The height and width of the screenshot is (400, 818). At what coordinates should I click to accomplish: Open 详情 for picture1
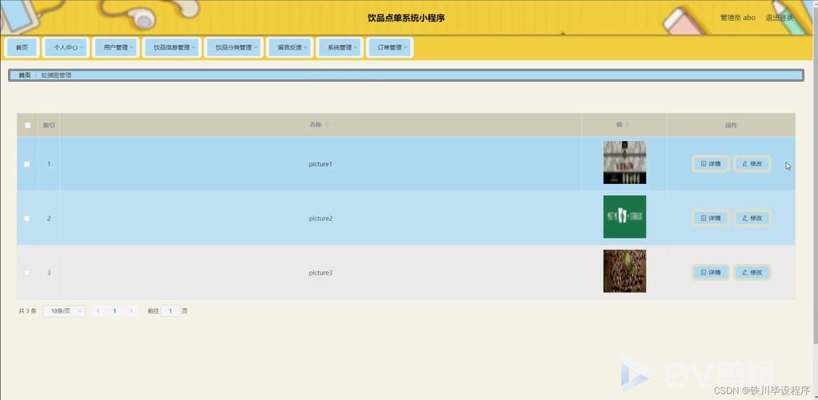(711, 164)
